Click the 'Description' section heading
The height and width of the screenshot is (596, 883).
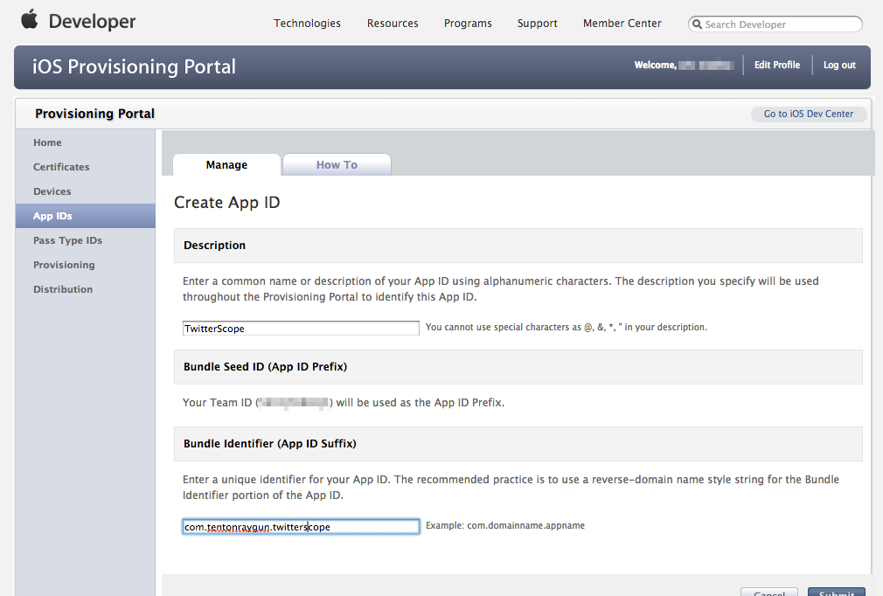point(214,246)
